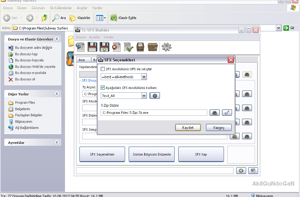300x197 pixels.
Task: Uncheck Aşağıdaki SFX modülünü kullan option
Action: [x=103, y=88]
